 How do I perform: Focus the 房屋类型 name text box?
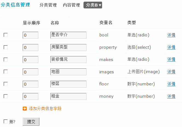point(68,47)
